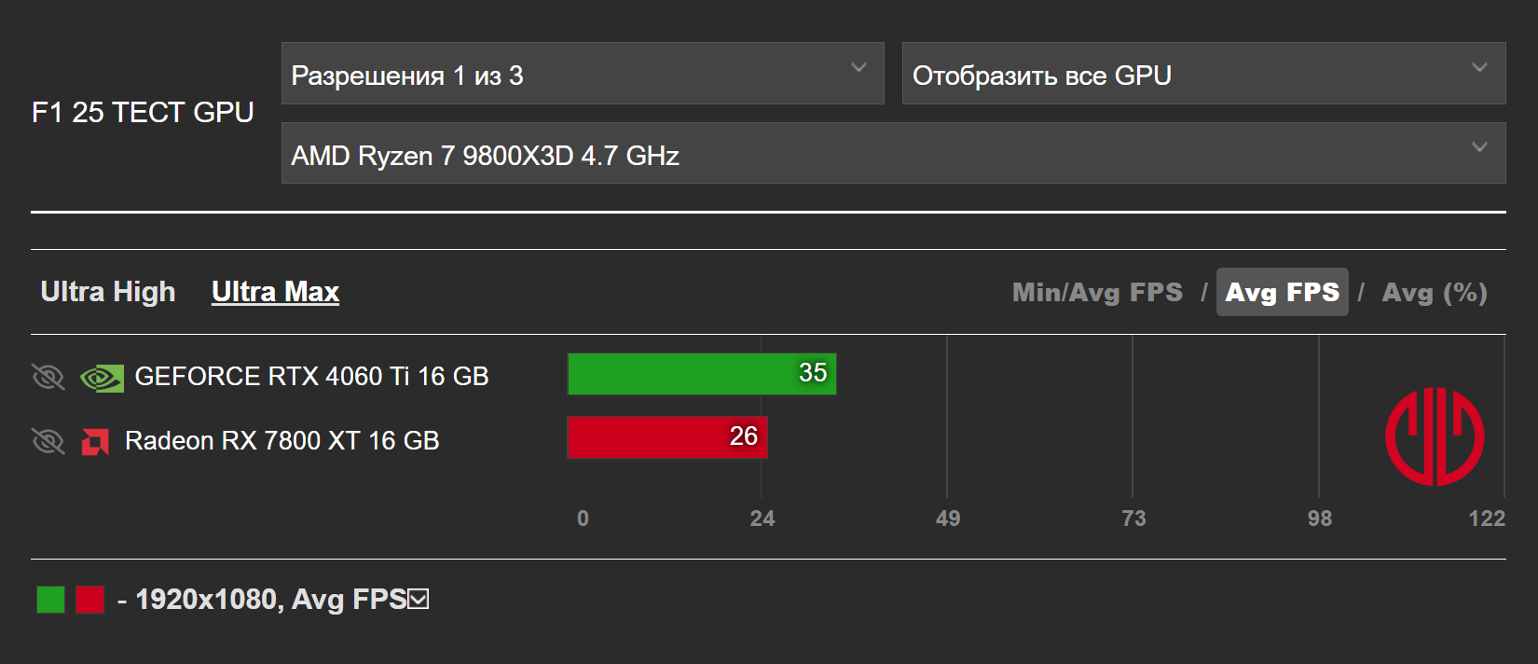
Task: Open the AMD Ryzen 7 9800X3D CPU dropdown
Action: 893,154
